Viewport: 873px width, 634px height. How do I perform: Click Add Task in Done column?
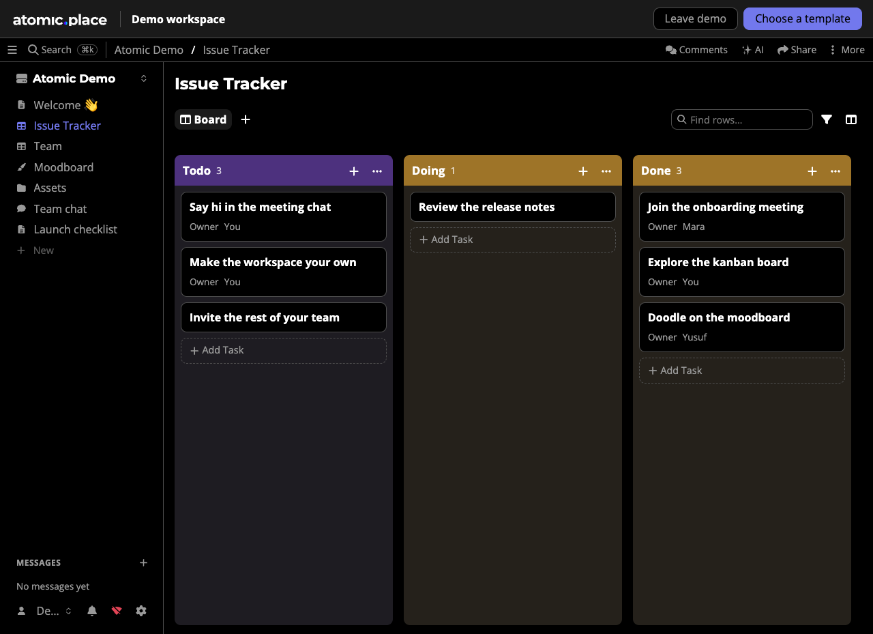(x=742, y=371)
